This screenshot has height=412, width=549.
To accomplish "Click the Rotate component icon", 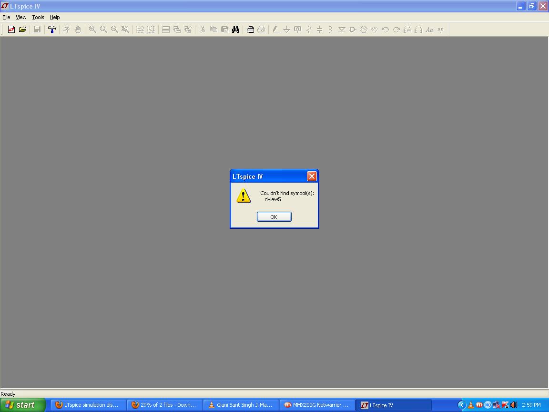I will point(407,30).
